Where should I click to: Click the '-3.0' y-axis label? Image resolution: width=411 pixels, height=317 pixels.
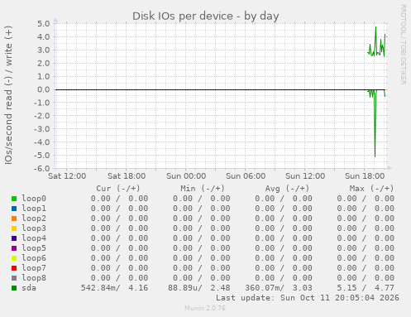(41, 129)
